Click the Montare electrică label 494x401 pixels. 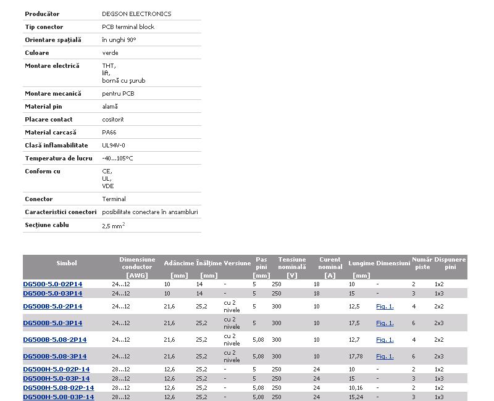click(x=52, y=65)
